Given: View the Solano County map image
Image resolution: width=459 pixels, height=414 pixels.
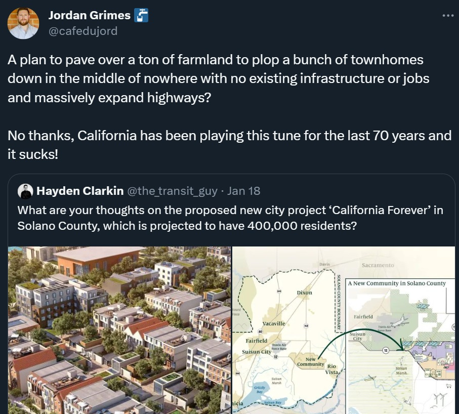Looking at the screenshot, I should pyautogui.click(x=343, y=330).
